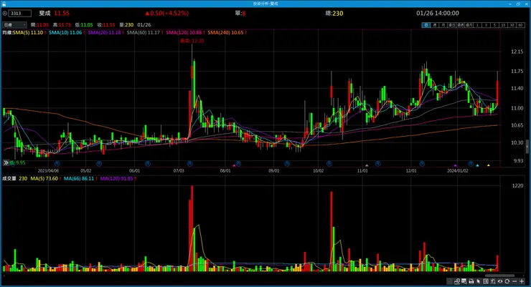531x287 pixels.
Task: Click the circled 月 marker after 12/01
Action: click(x=422, y=163)
